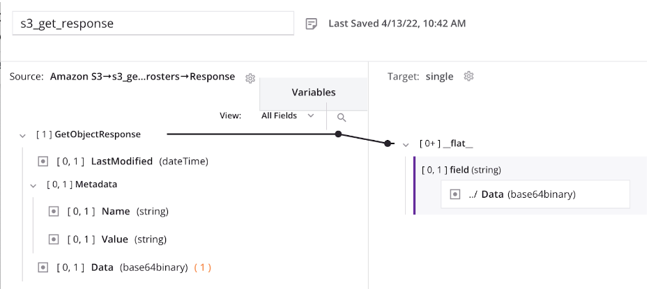Click the search magnifier icon in source panel
Screen dimensions: 649x289
pos(342,118)
